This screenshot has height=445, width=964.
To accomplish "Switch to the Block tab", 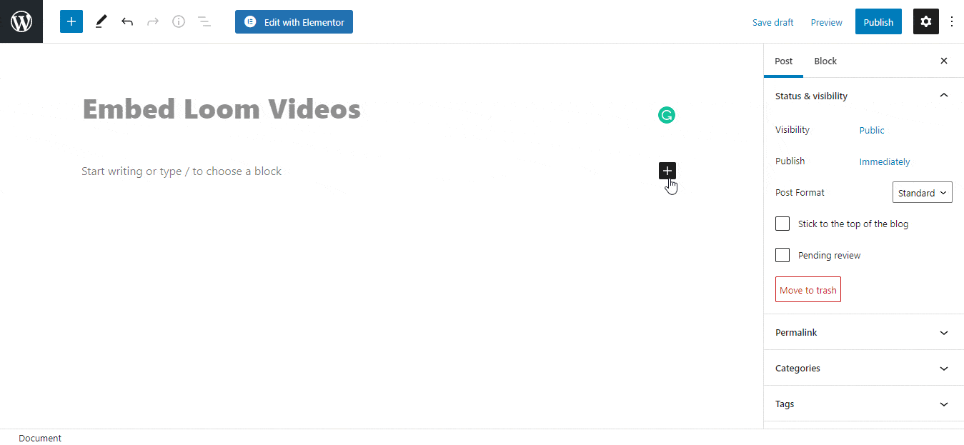I will [825, 61].
